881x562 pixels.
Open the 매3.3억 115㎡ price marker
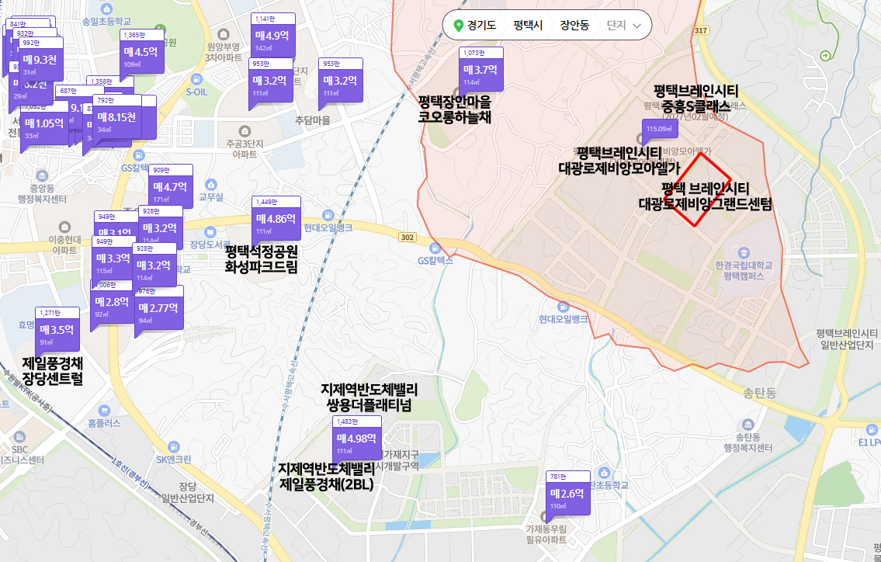(x=113, y=259)
